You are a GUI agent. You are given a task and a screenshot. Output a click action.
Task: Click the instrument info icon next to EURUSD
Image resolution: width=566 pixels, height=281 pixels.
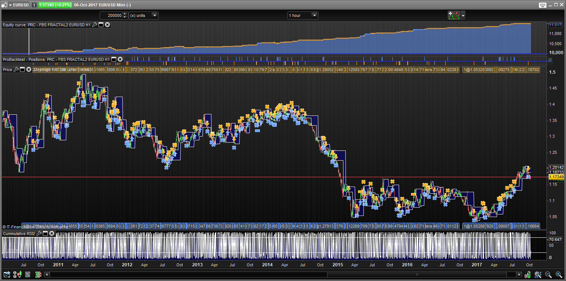click(x=34, y=5)
